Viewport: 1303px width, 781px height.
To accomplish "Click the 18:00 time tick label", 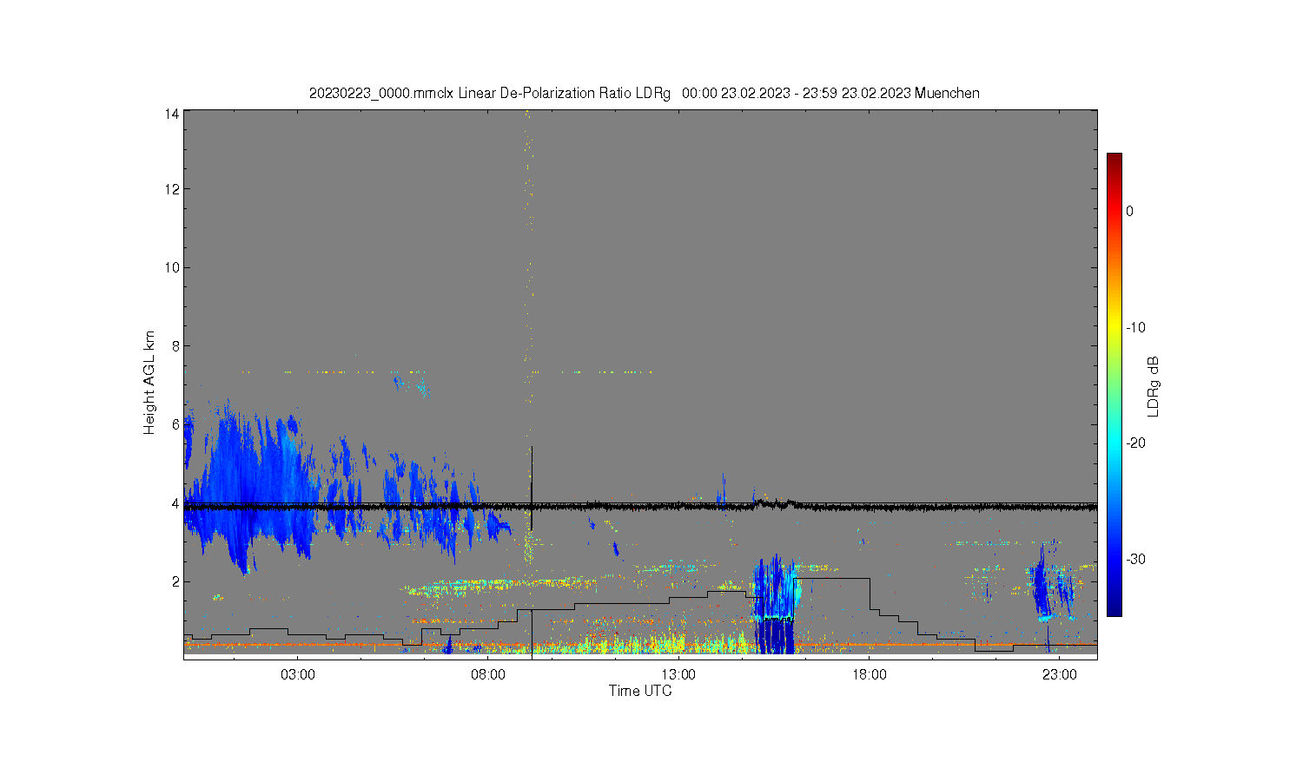I will (x=869, y=674).
